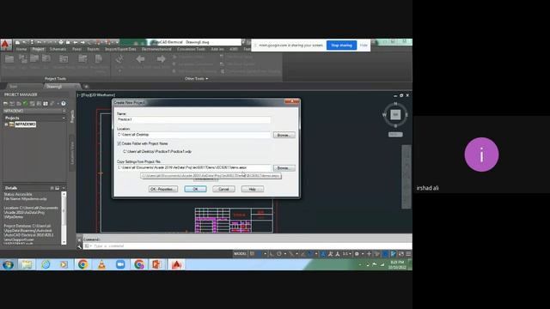Open the Schematic ribbon tab
This screenshot has width=550, height=309.
[x=58, y=49]
